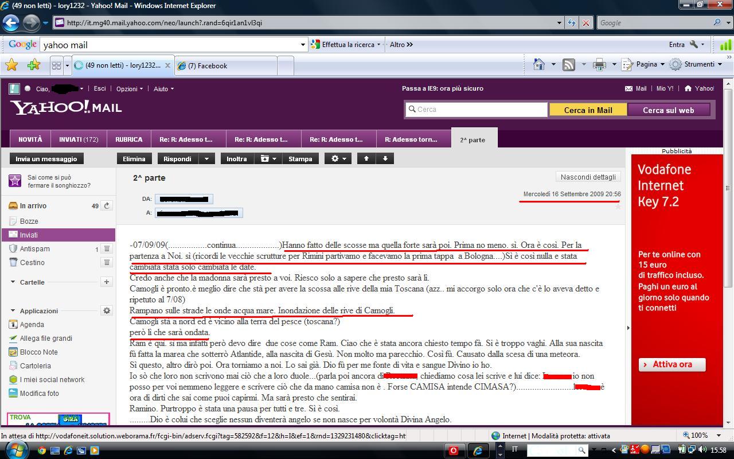The width and height of the screenshot is (734, 459).
Task: Click the Google toolbar search field
Action: coord(170,45)
